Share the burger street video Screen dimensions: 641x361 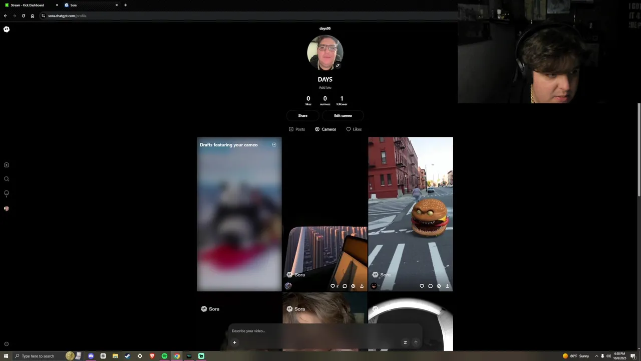coord(447,286)
